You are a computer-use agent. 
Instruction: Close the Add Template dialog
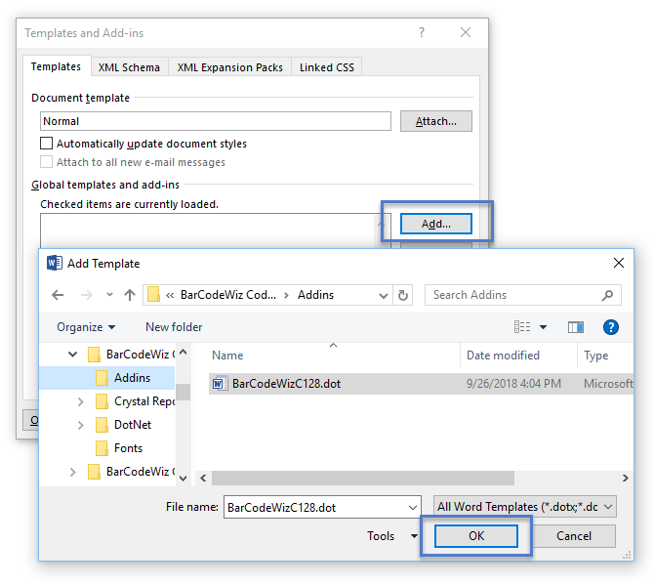[x=619, y=263]
